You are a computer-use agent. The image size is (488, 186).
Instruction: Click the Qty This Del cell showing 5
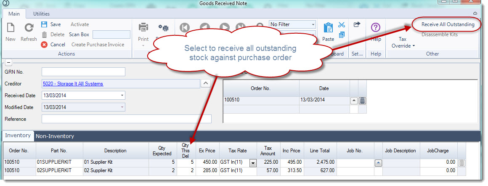point(186,162)
